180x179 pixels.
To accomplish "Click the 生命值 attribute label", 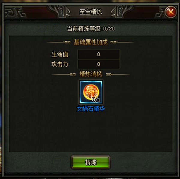I will click(60, 54).
